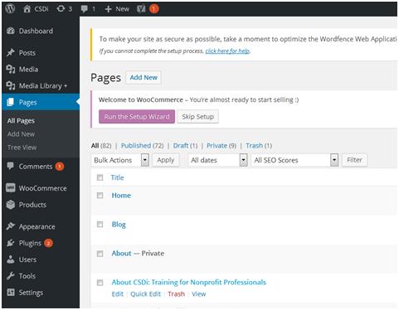Click the Add New button next to Pages

[x=144, y=77]
